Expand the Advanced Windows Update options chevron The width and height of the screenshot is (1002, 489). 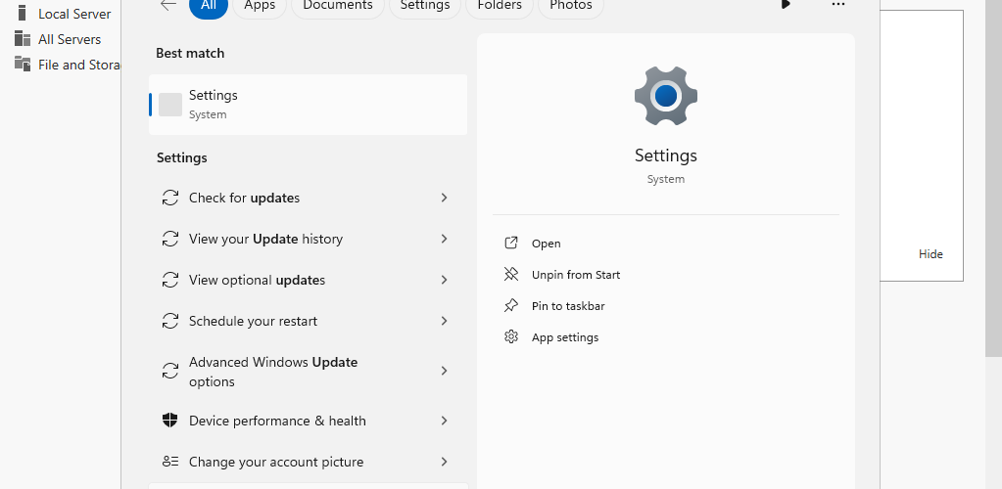pos(444,371)
